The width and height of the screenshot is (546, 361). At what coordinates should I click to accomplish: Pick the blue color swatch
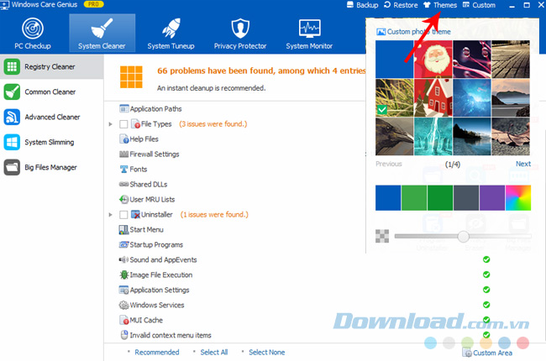tap(388, 198)
